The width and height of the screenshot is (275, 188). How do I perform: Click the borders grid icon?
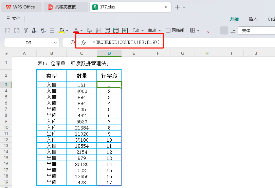tap(192, 30)
